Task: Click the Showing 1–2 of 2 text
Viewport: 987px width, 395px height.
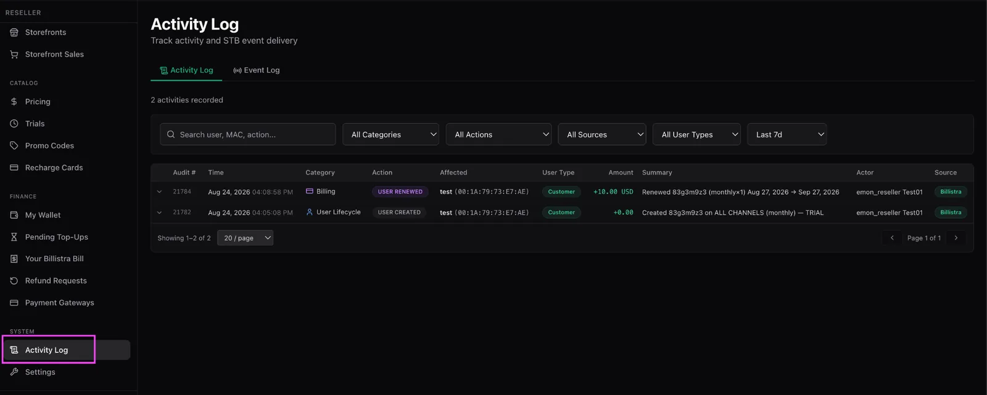Action: [184, 238]
